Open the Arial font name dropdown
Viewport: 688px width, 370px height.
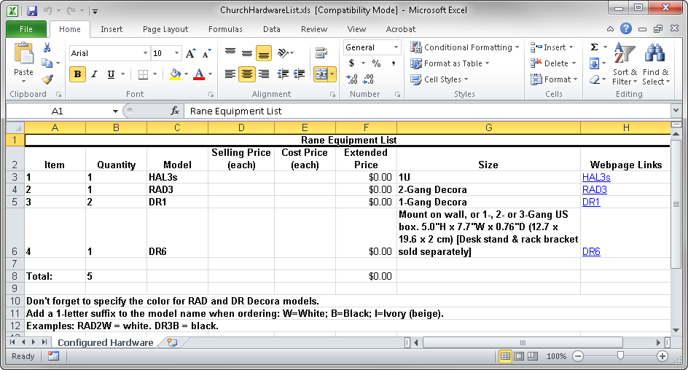click(145, 53)
